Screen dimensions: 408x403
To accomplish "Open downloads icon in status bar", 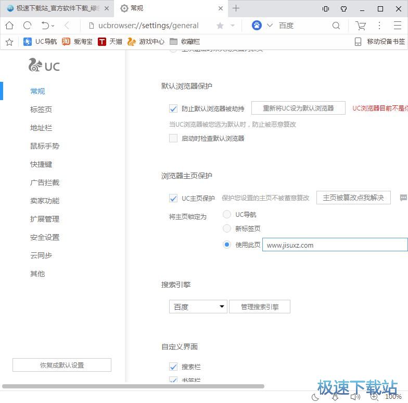I will 335,397.
